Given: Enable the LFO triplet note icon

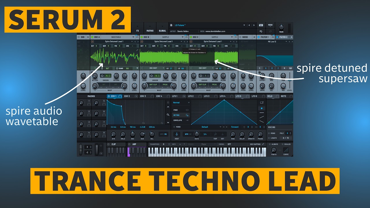Looking at the screenshot, I should [x=215, y=134].
